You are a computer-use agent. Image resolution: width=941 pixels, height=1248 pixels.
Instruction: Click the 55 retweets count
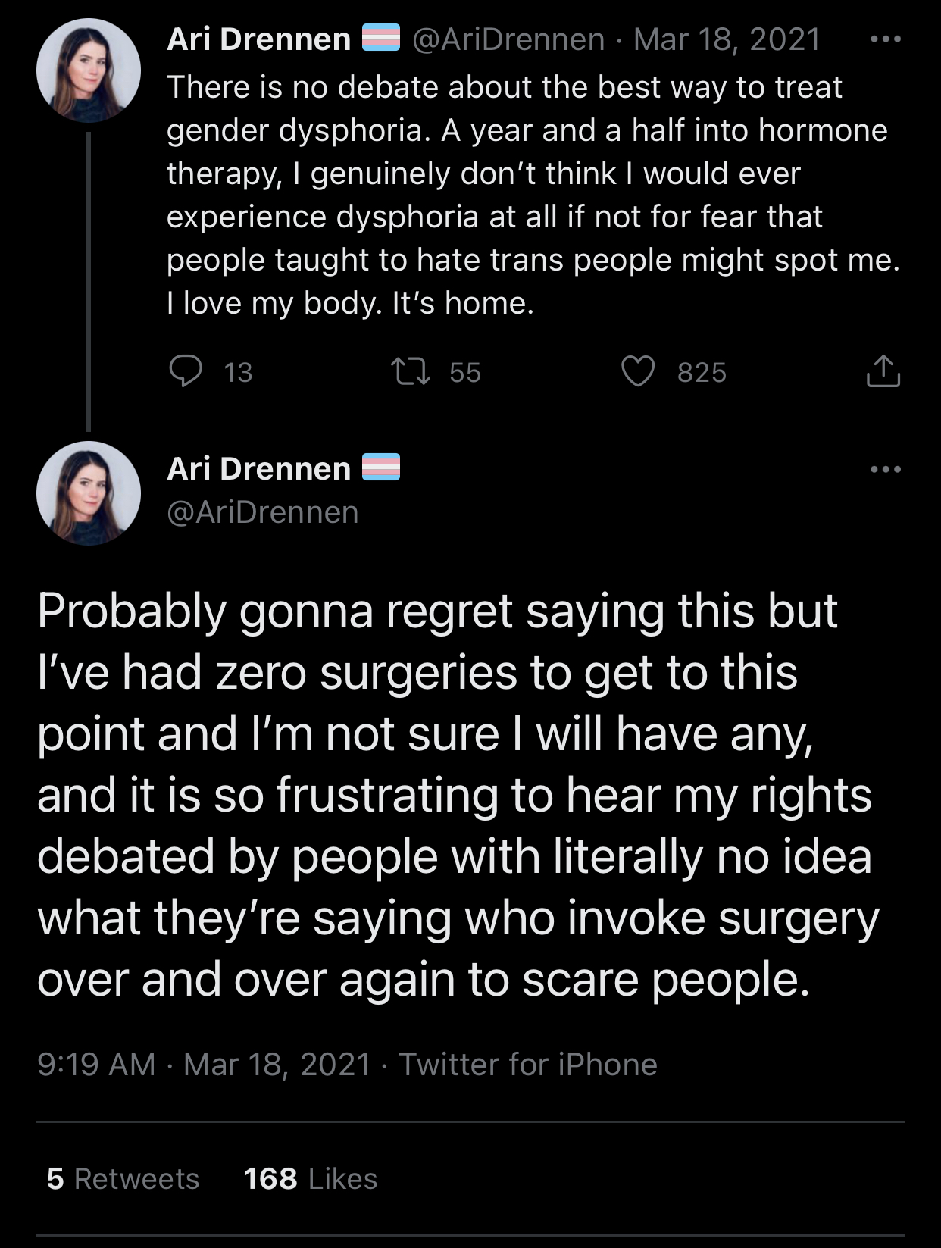point(464,373)
